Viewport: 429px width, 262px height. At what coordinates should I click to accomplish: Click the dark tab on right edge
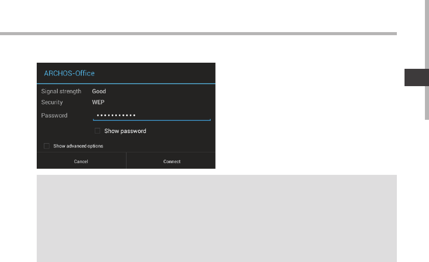pos(417,77)
